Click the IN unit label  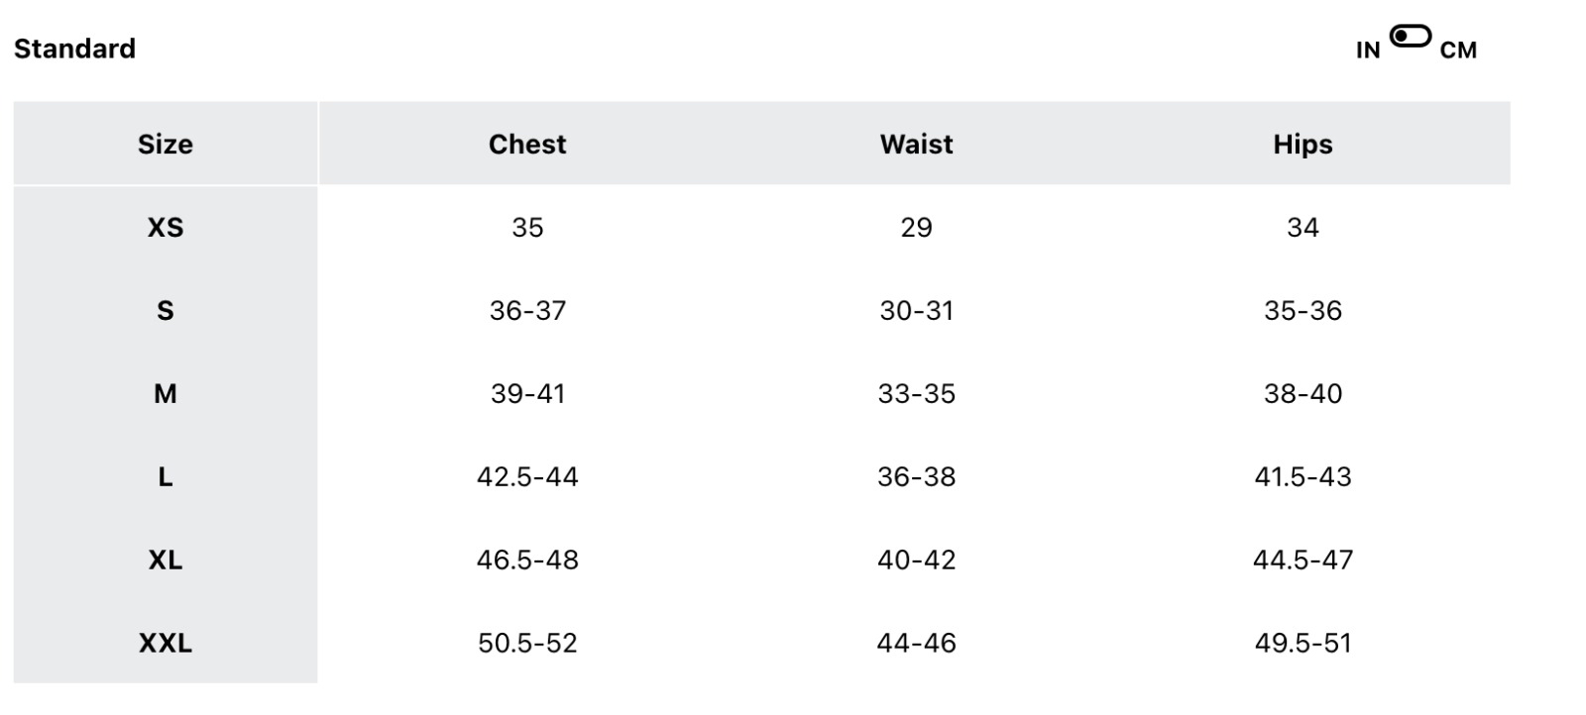click(1368, 51)
